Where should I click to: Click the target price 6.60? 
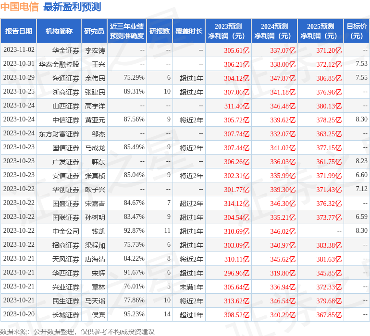(x=361, y=175)
